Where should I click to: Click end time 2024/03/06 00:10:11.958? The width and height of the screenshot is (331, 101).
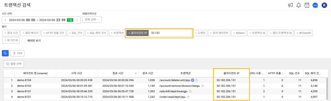(118, 97)
